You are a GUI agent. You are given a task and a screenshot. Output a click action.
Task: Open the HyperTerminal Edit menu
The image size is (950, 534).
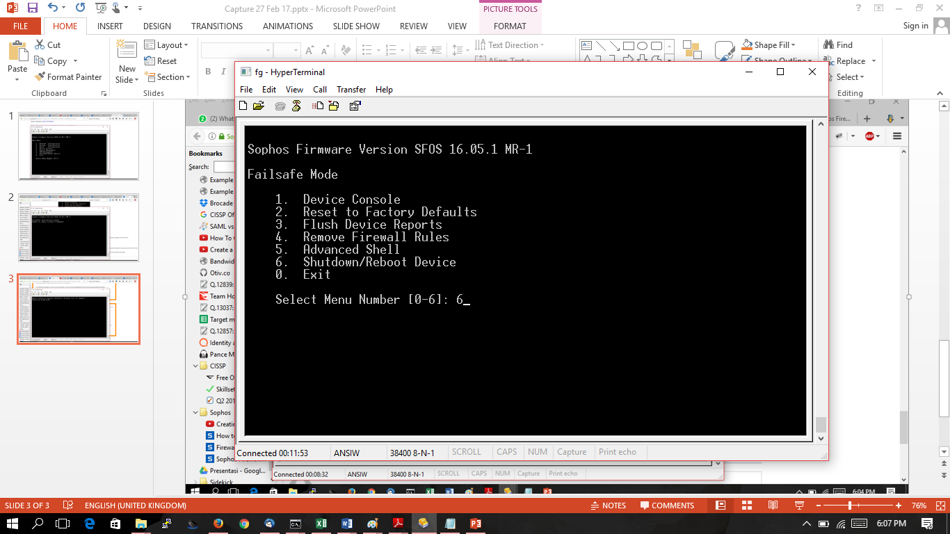click(x=269, y=90)
